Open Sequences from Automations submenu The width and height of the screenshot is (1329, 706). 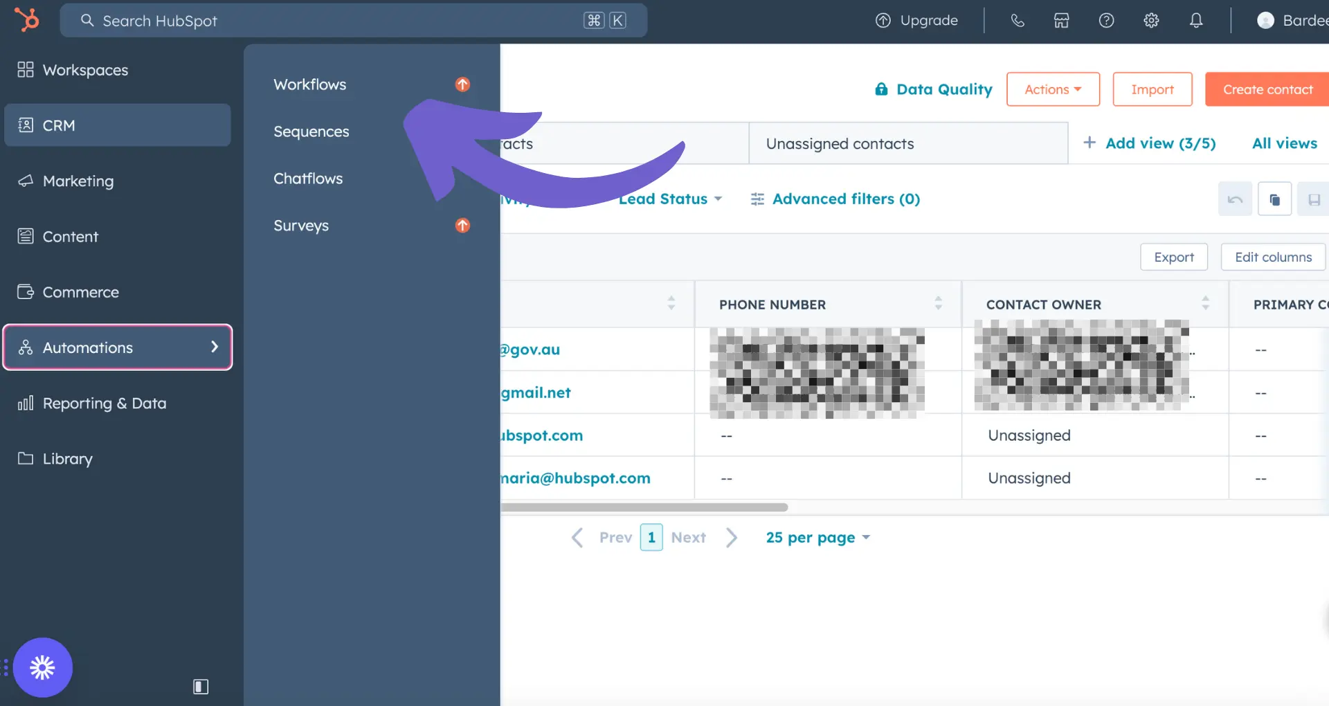click(311, 132)
